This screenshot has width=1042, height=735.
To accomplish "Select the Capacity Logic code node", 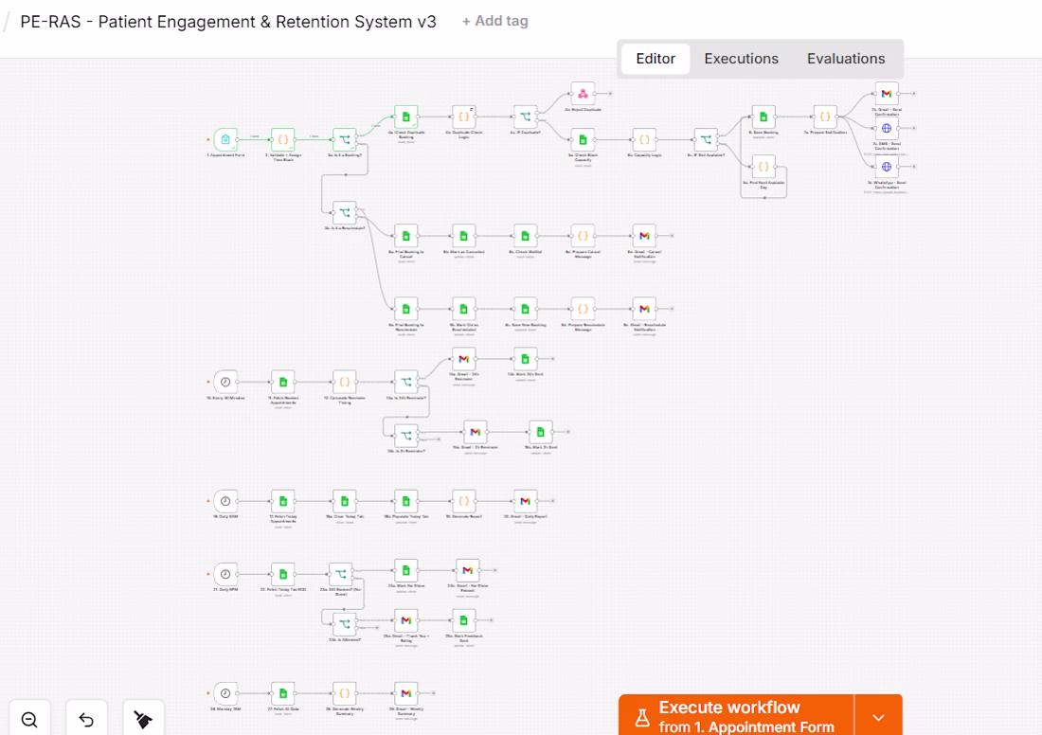I will point(644,139).
